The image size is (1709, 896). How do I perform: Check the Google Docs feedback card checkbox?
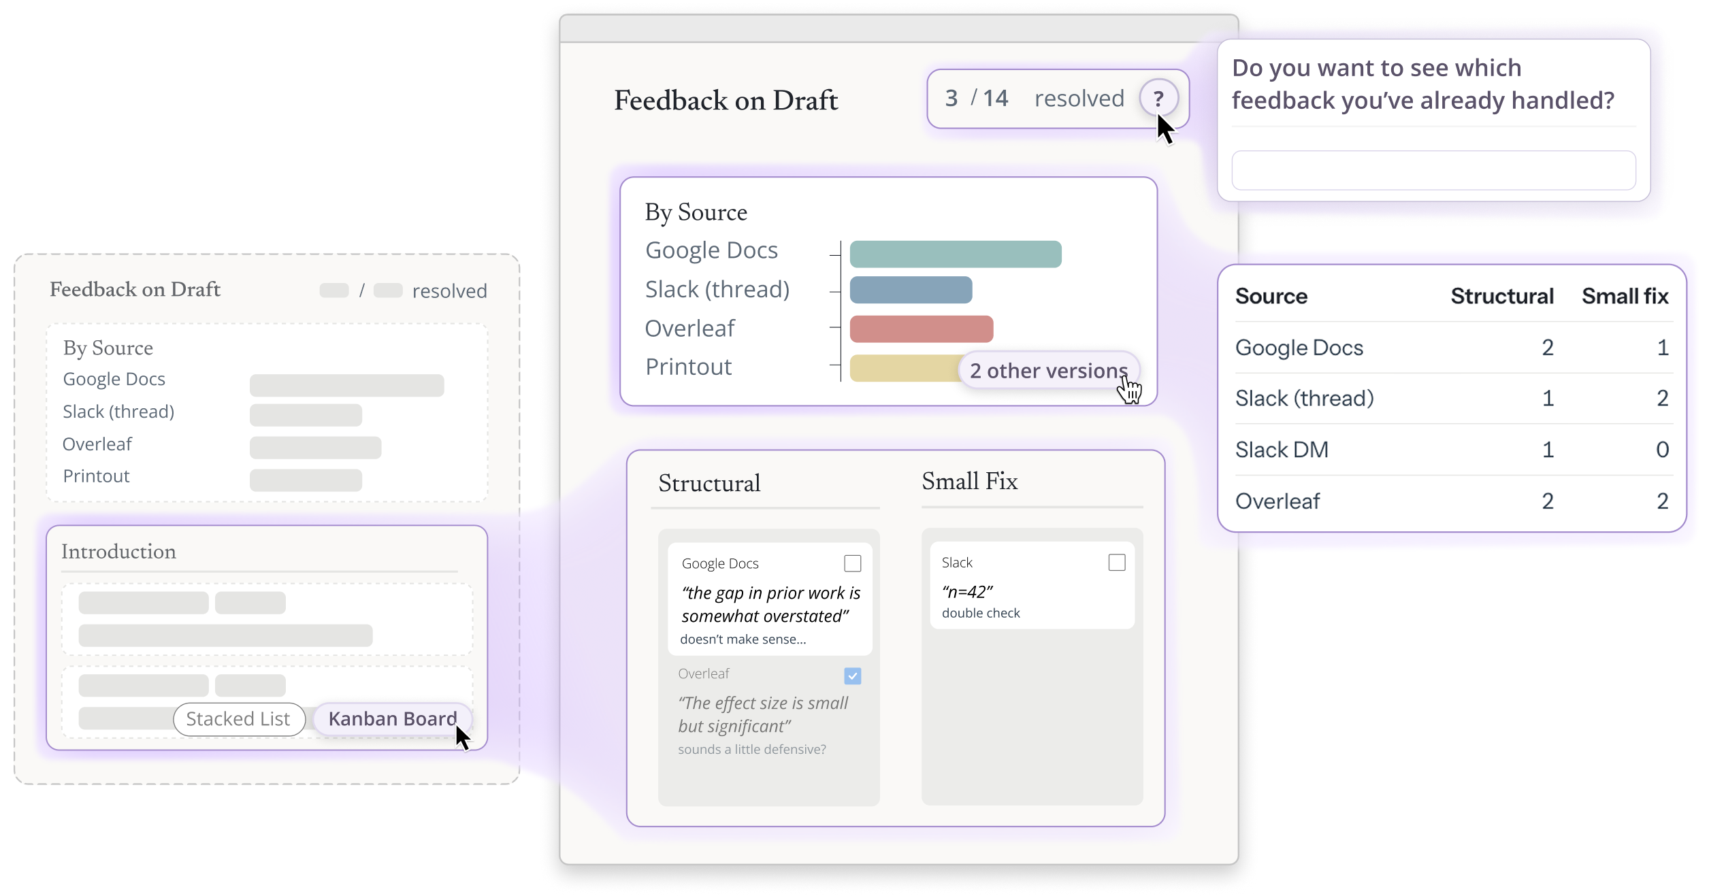pos(852,563)
